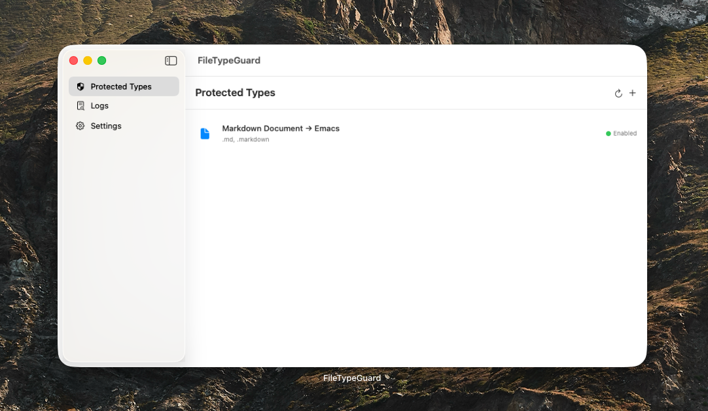The height and width of the screenshot is (411, 708).
Task: Open the Markdown Document → Emacs rule
Action: [281, 128]
